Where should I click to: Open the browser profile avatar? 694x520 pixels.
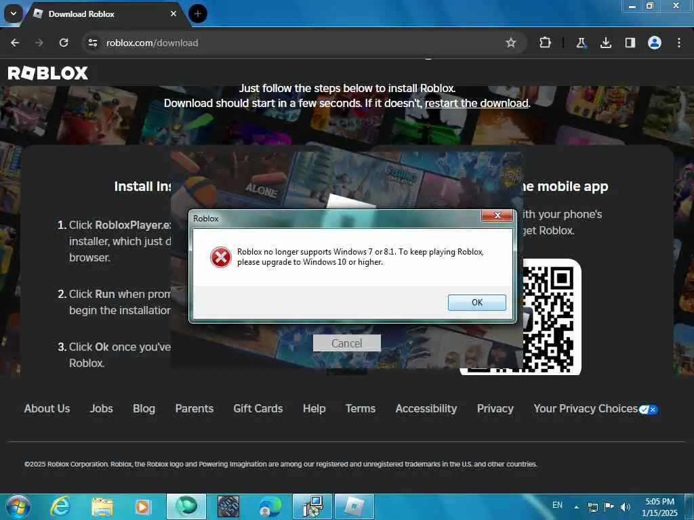[x=655, y=43]
